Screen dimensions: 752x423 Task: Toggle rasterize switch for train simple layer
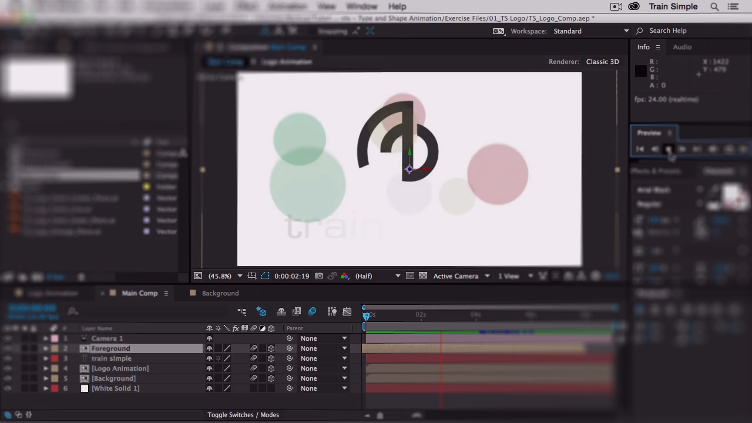click(x=218, y=358)
